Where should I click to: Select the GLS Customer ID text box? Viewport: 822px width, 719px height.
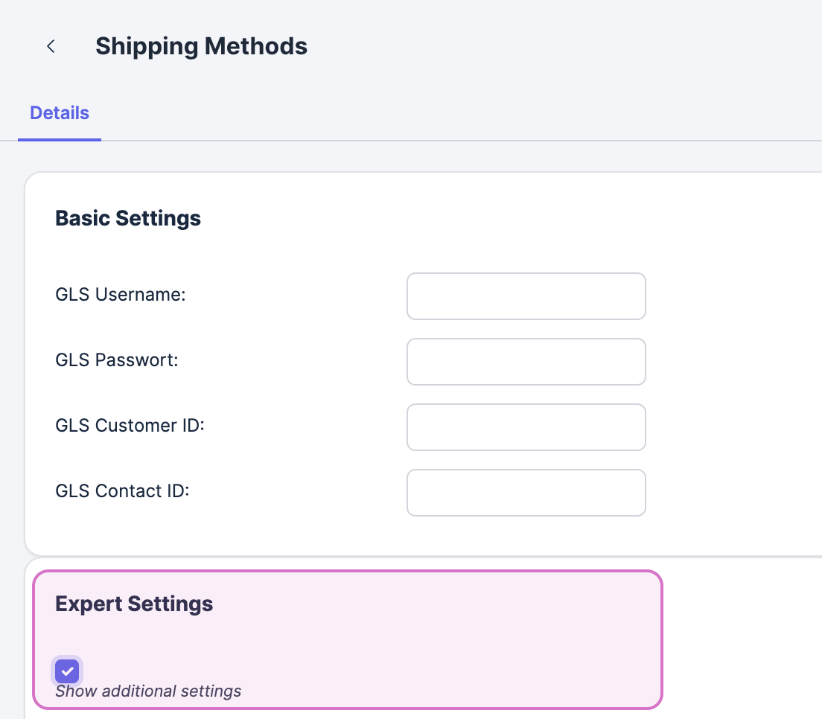pyautogui.click(x=526, y=427)
